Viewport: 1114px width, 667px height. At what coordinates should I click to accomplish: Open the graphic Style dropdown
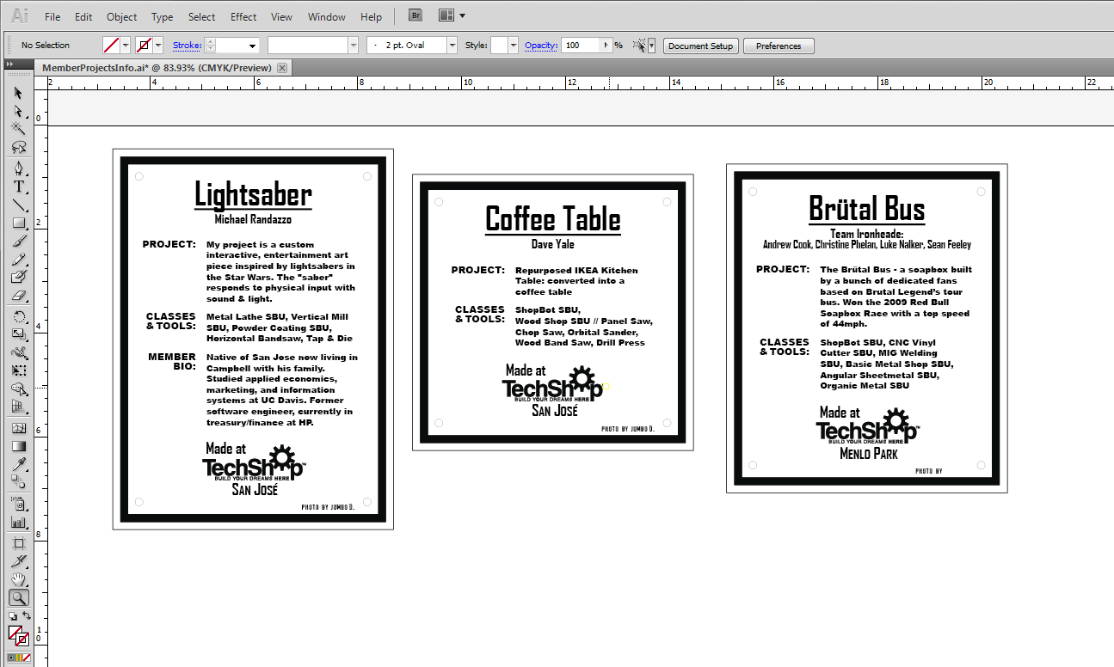[514, 46]
